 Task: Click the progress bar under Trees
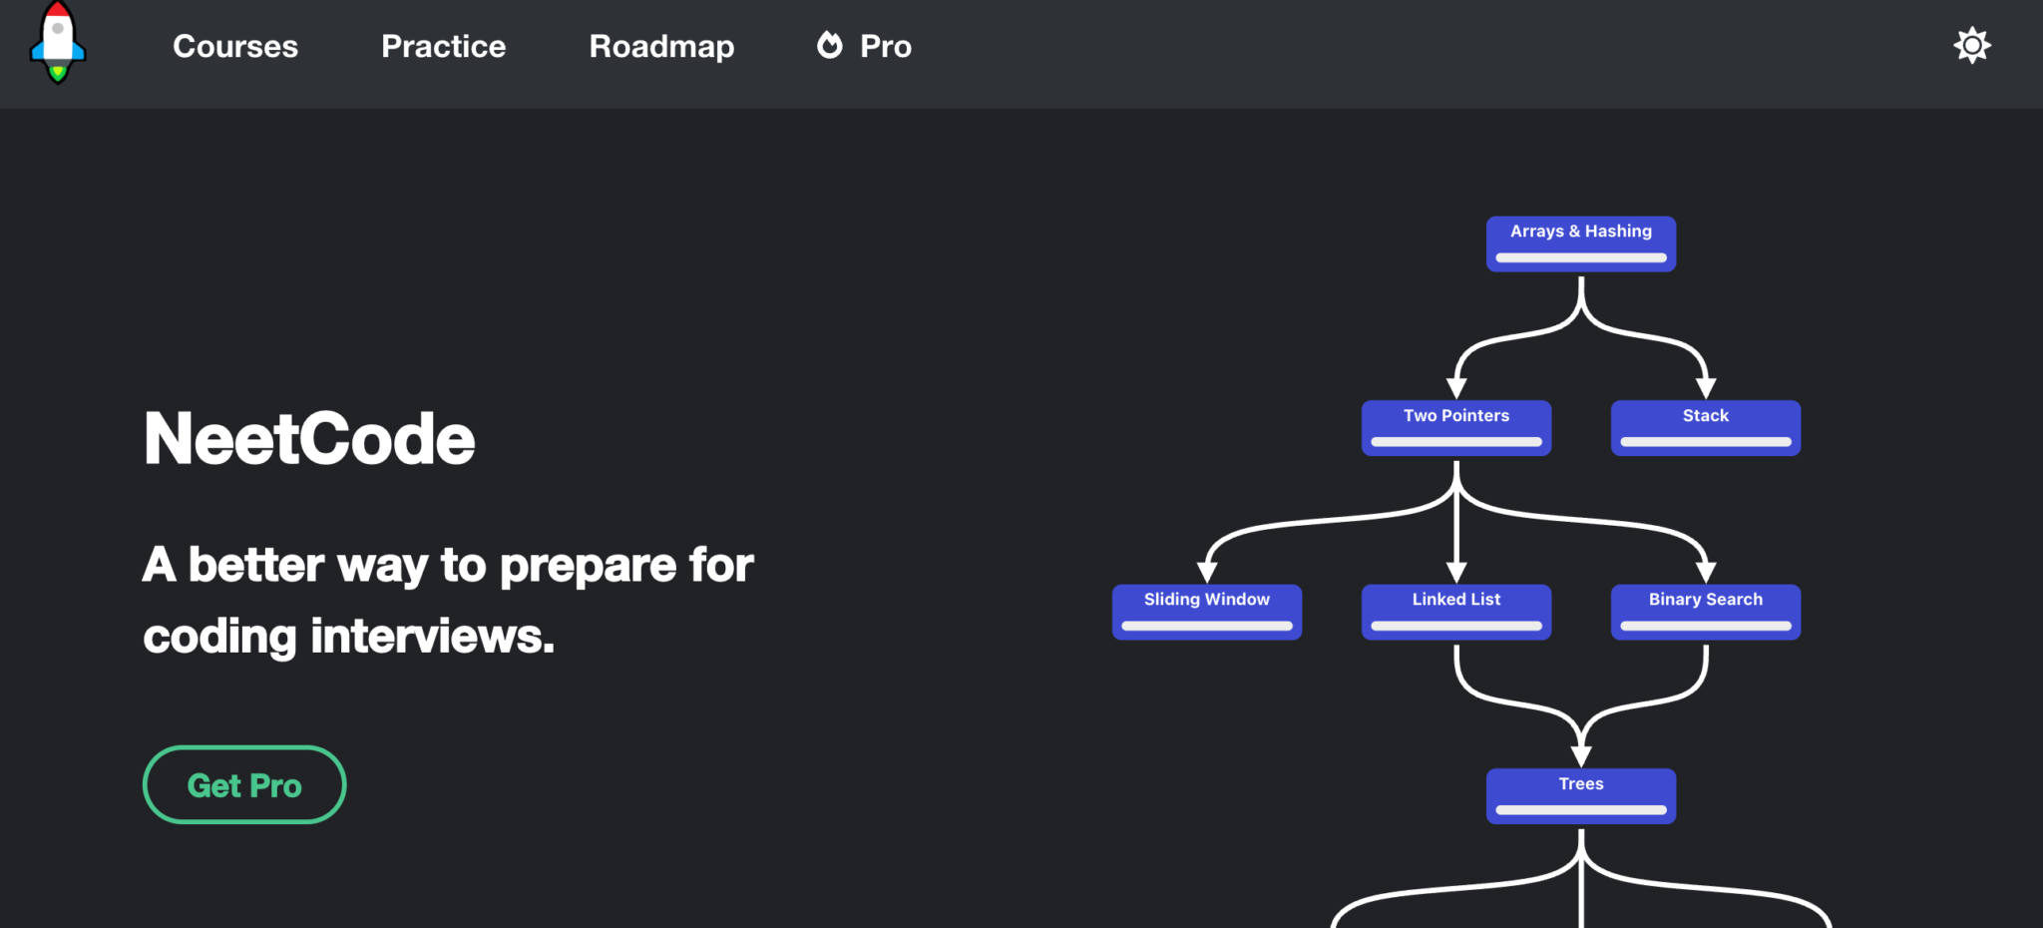tap(1580, 810)
